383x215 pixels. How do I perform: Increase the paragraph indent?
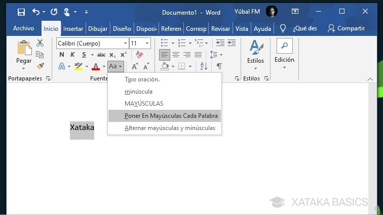pos(232,43)
